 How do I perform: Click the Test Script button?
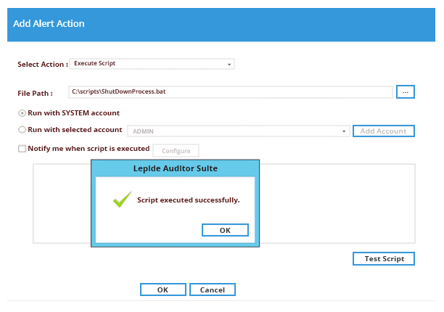point(383,259)
